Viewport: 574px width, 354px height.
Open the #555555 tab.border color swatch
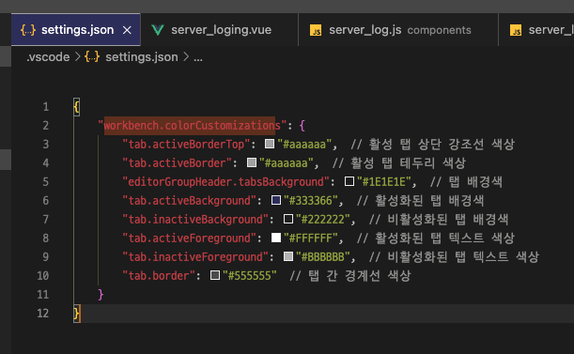click(x=215, y=275)
